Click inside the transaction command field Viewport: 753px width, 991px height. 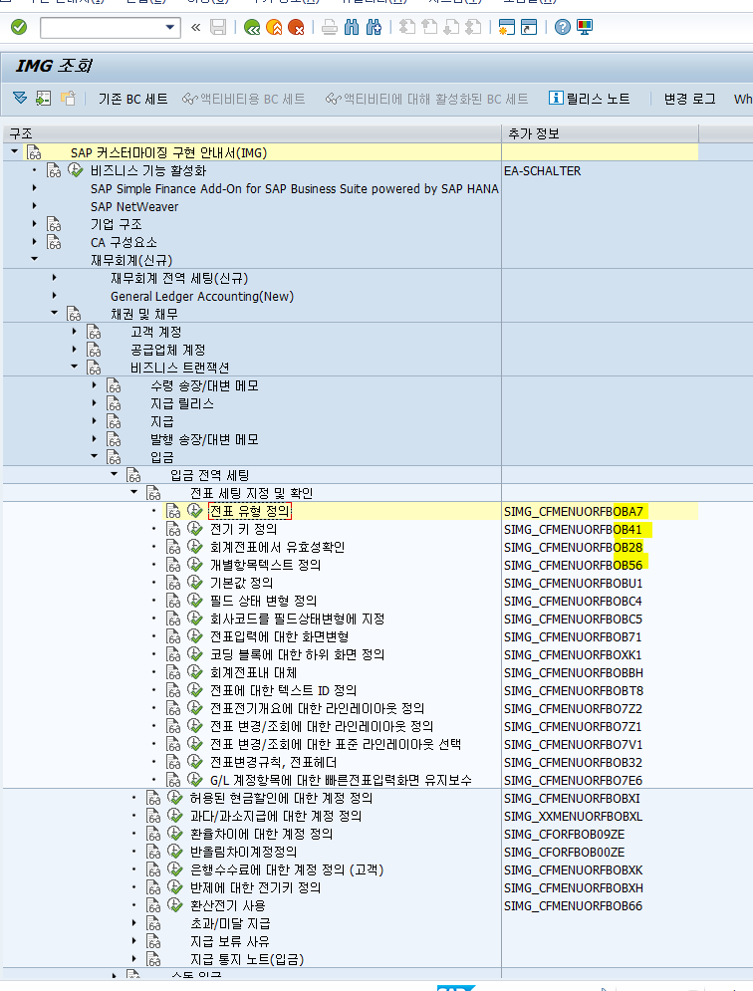[102, 28]
